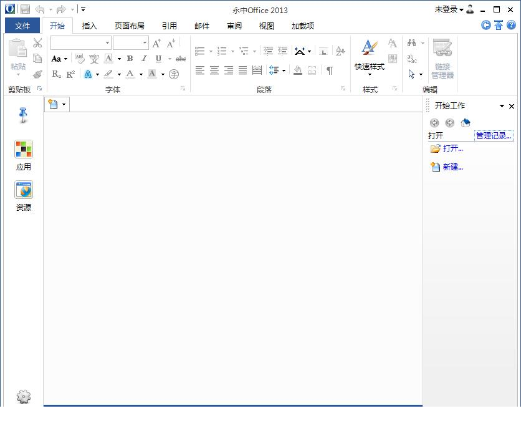Click the enclosed character (字) icon

coord(174,74)
